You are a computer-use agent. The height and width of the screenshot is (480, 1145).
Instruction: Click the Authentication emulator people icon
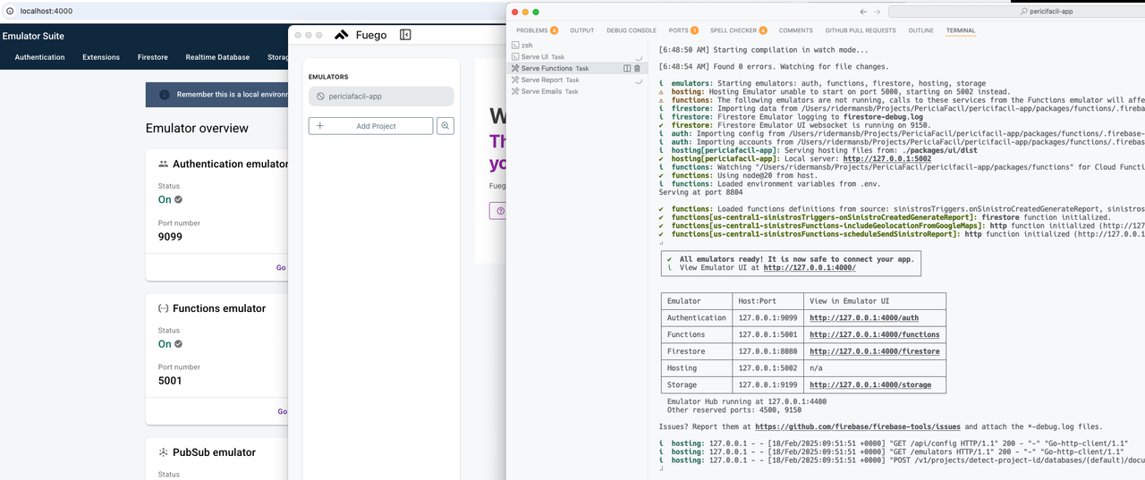164,164
